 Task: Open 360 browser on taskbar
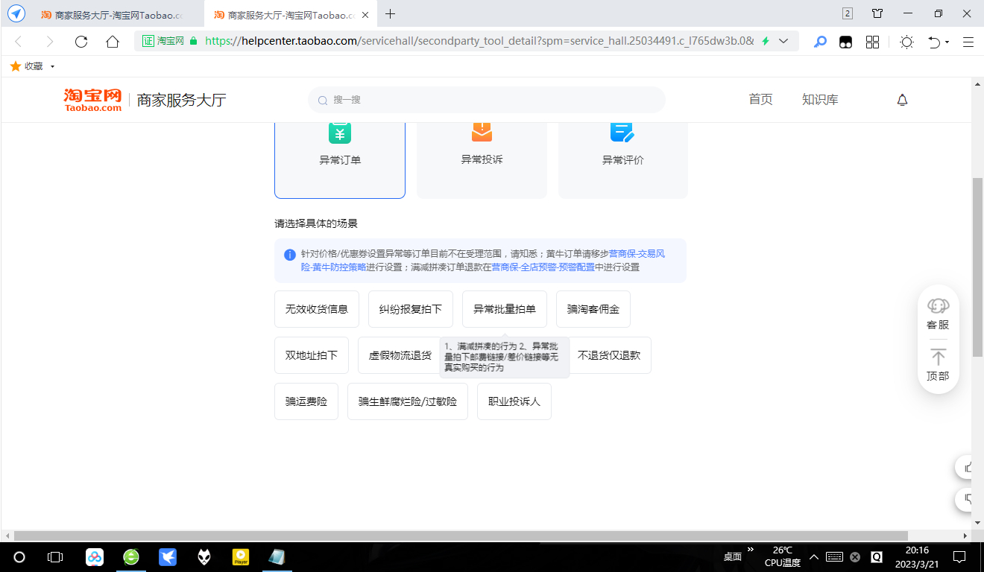(x=131, y=557)
